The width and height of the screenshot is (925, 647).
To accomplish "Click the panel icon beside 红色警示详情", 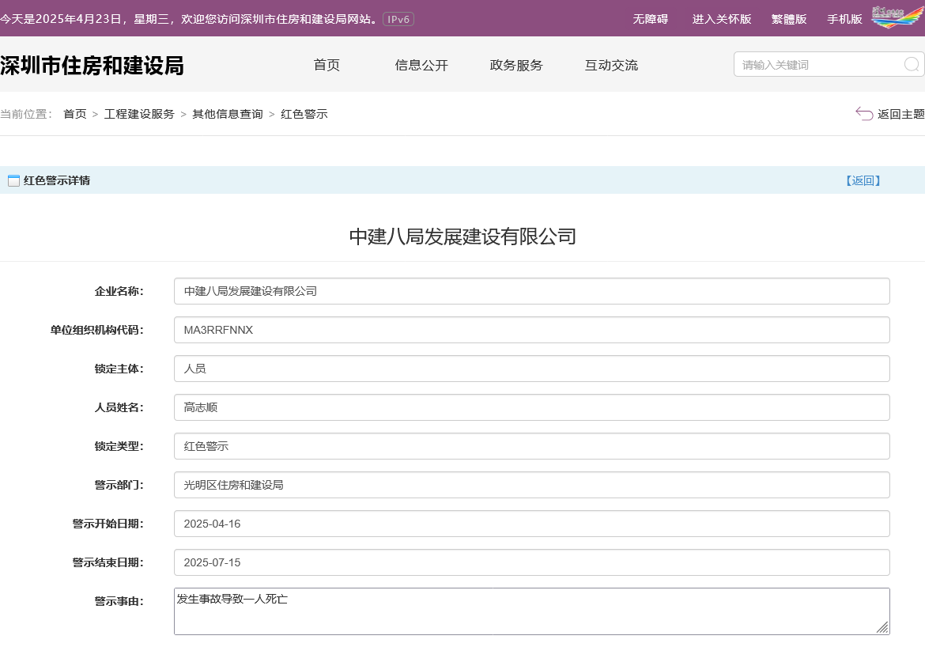I will (13, 181).
